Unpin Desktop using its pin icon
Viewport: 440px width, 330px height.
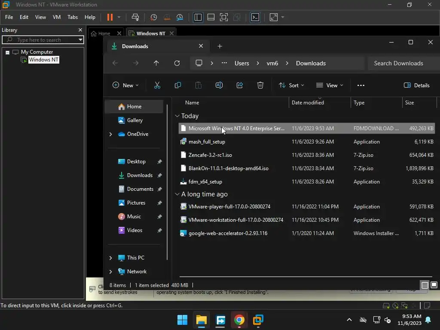[160, 162]
